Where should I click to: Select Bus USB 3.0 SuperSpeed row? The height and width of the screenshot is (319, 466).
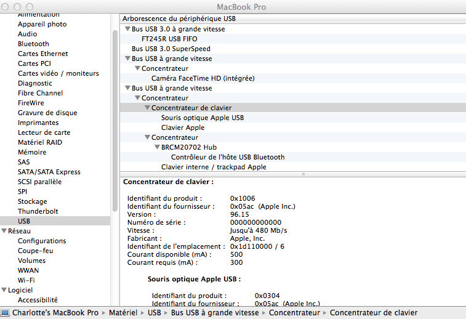coord(171,49)
